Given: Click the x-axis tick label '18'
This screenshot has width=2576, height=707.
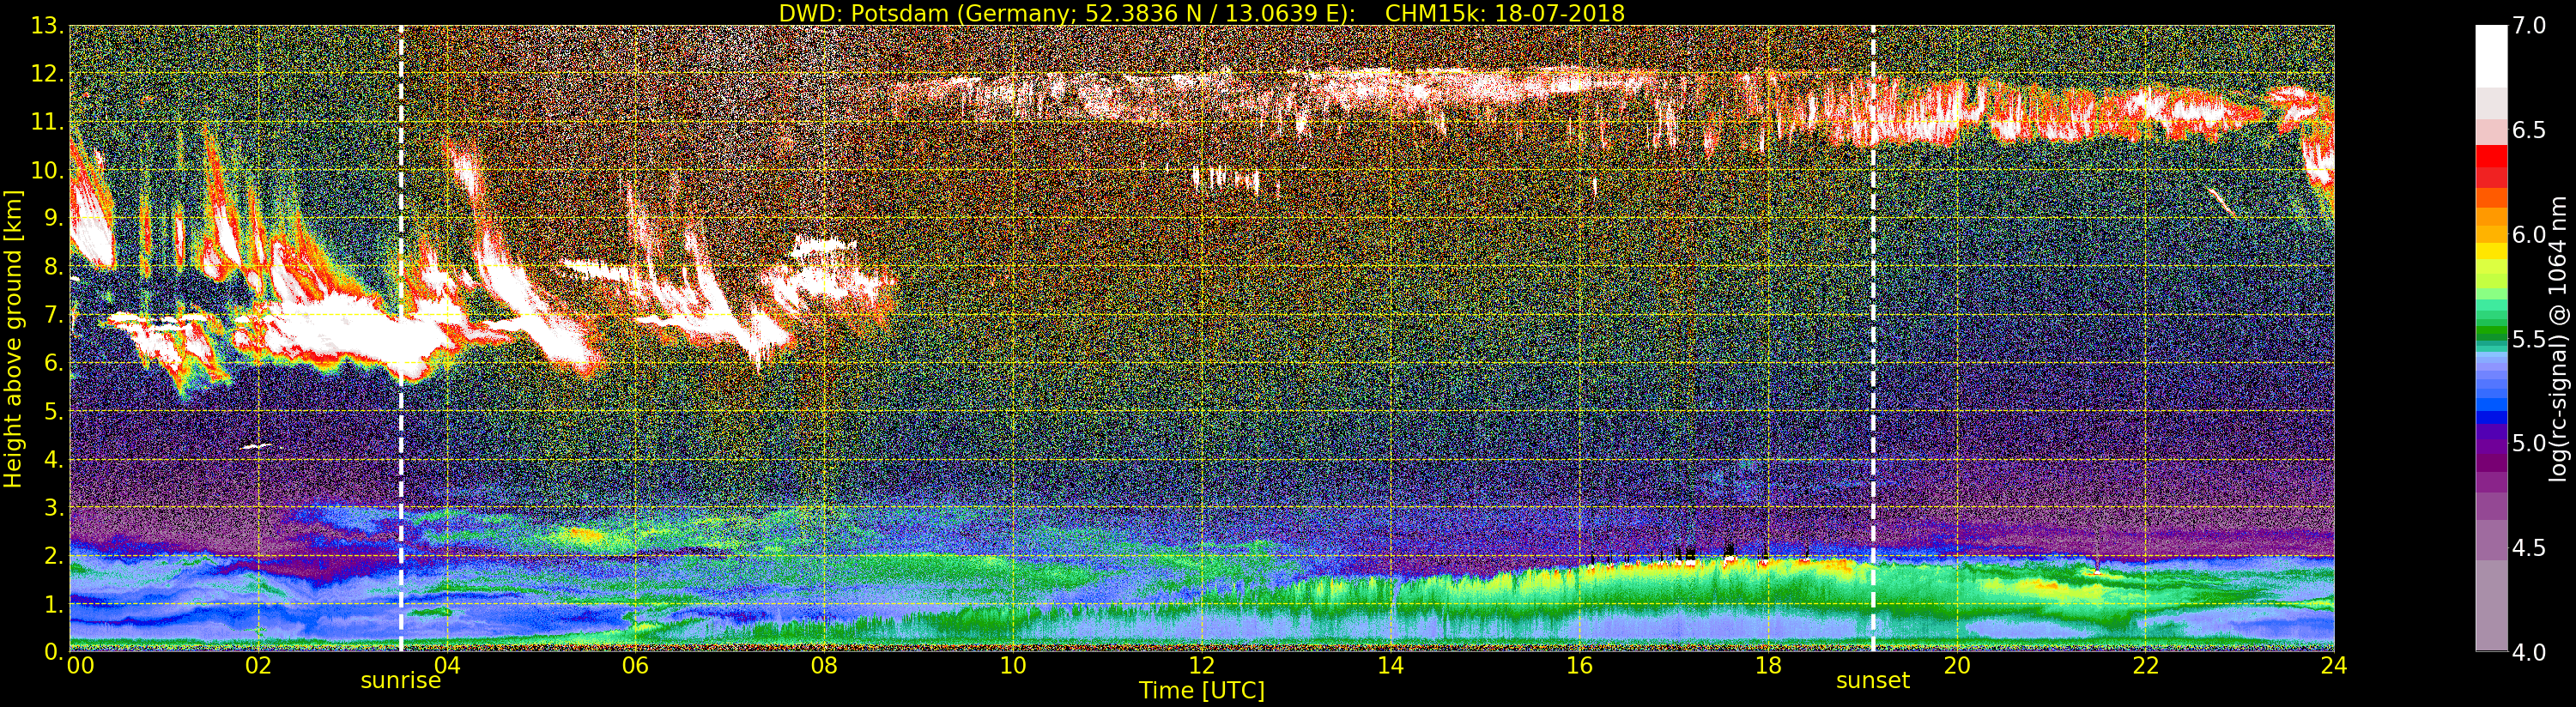Looking at the screenshot, I should (1768, 666).
